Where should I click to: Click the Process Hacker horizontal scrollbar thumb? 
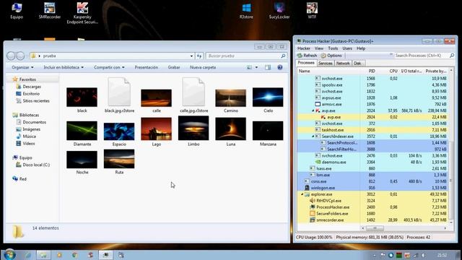[x=375, y=228]
